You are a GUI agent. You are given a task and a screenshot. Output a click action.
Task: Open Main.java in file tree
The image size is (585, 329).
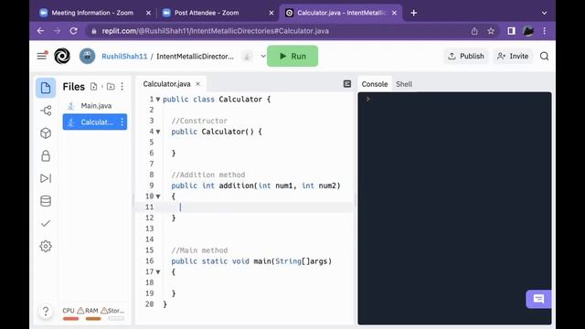coord(95,106)
